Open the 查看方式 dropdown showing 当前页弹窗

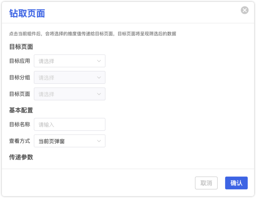(x=70, y=141)
